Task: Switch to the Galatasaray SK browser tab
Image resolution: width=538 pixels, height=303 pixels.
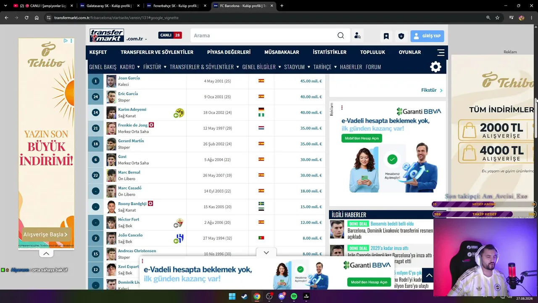Action: tap(109, 6)
